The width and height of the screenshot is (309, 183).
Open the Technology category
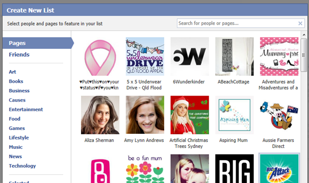click(x=22, y=166)
